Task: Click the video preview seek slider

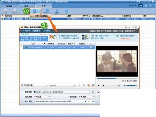Action: [117, 78]
